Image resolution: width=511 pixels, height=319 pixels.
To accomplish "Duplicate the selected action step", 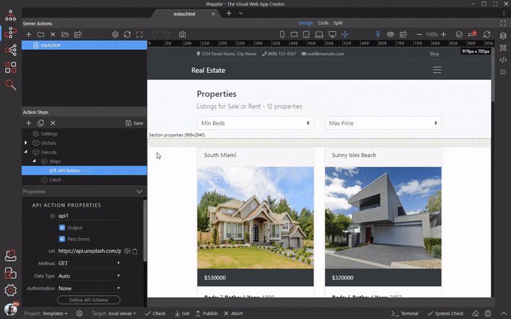I will (x=40, y=122).
